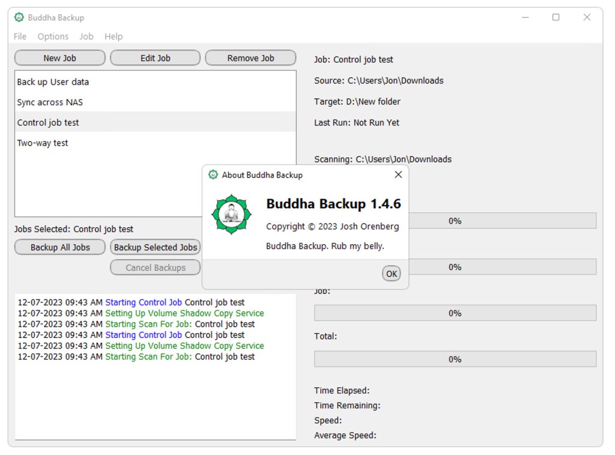Close the About Buddha Backup dialog
The width and height of the screenshot is (615, 455).
pyautogui.click(x=398, y=175)
